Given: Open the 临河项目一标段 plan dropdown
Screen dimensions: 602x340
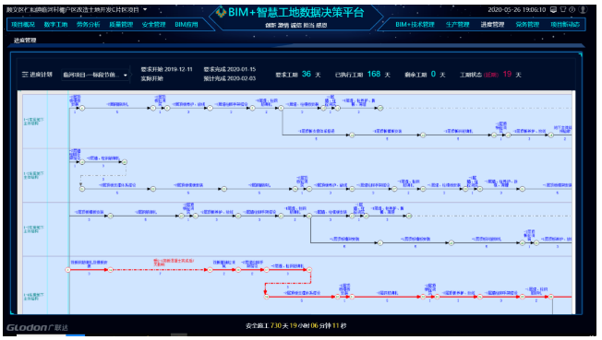Looking at the screenshot, I should [95, 76].
